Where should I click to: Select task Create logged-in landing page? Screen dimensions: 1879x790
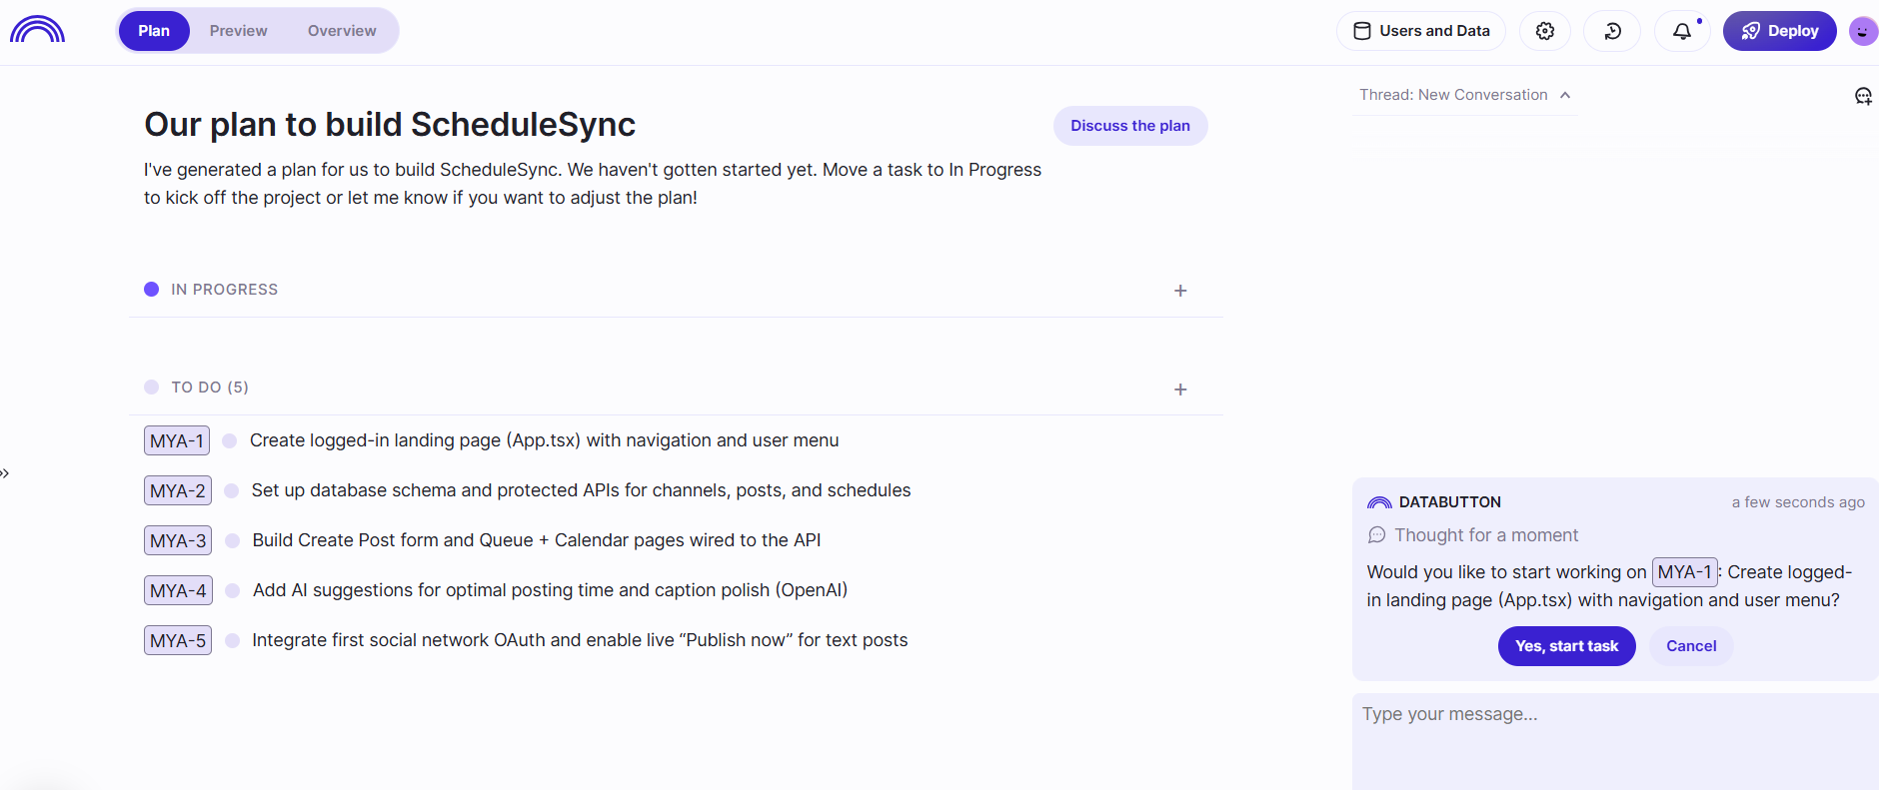545,440
